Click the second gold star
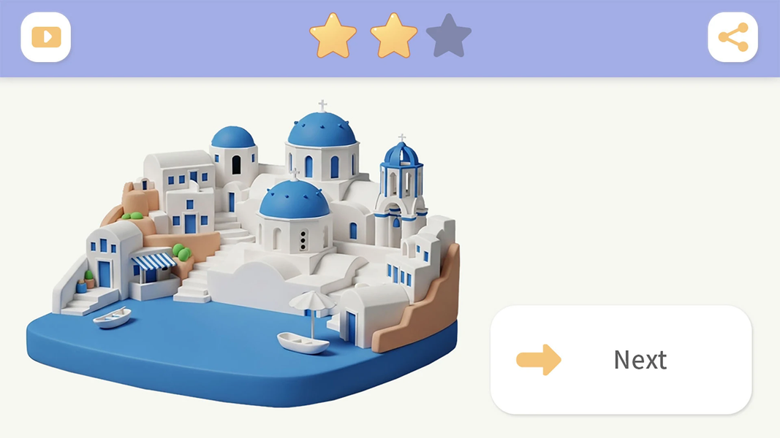Screen dimensions: 780x438 (393, 36)
